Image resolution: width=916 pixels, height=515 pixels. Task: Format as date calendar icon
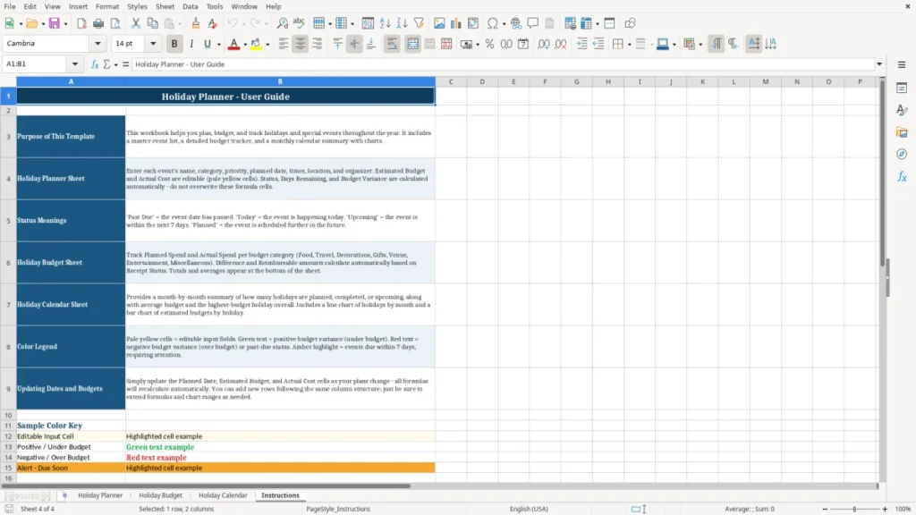coord(523,44)
